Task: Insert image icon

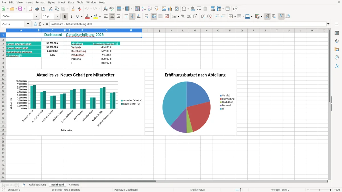Action: click(x=164, y=9)
